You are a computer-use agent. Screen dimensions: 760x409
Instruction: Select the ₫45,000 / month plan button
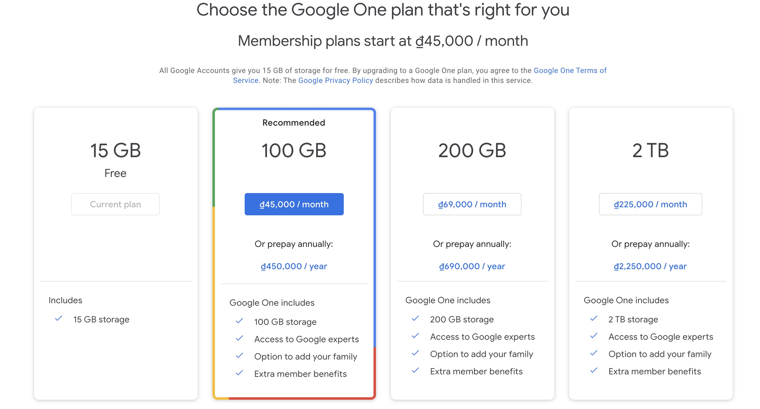(x=294, y=204)
